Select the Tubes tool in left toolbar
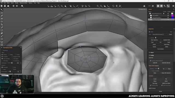Viewport: 175px width, 98px height. point(2,24)
